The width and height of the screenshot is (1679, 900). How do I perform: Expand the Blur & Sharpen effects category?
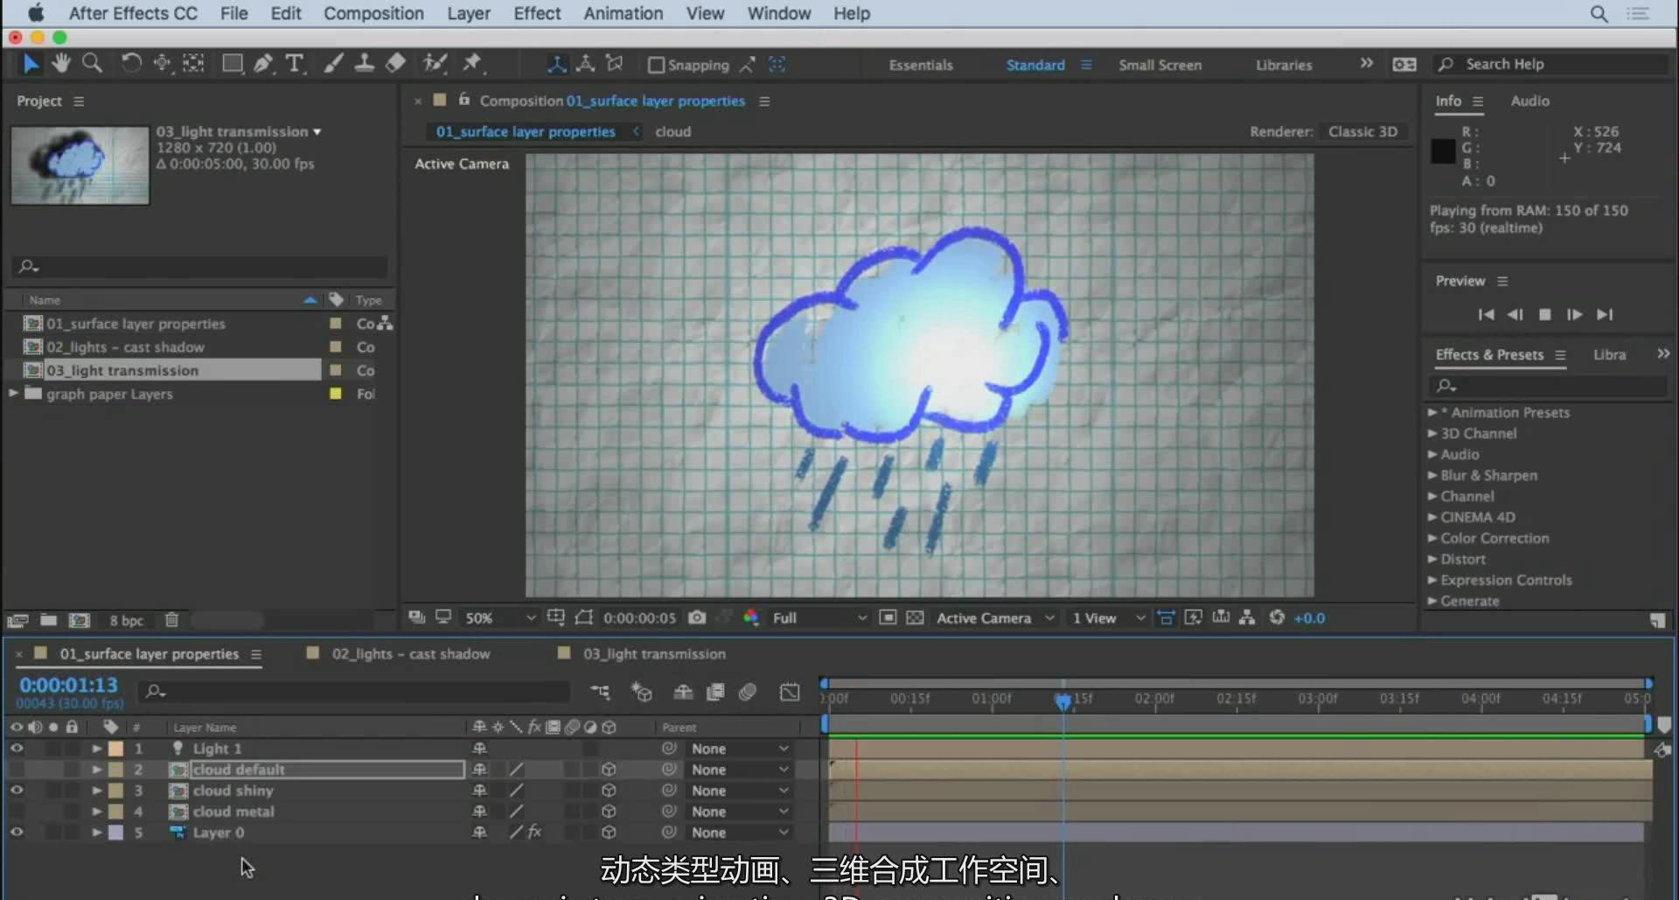tap(1432, 476)
